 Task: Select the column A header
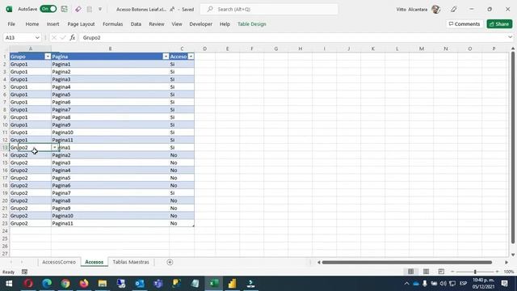(x=31, y=48)
